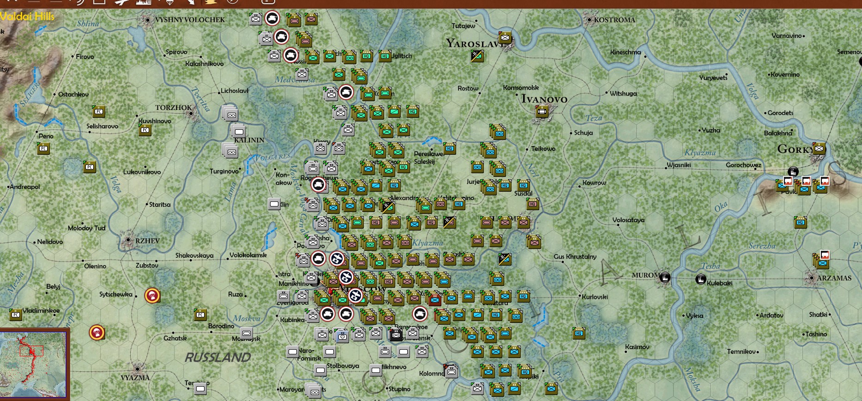This screenshot has height=401, width=862.
Task: Click the Arzamas city marker
Action: pos(811,278)
